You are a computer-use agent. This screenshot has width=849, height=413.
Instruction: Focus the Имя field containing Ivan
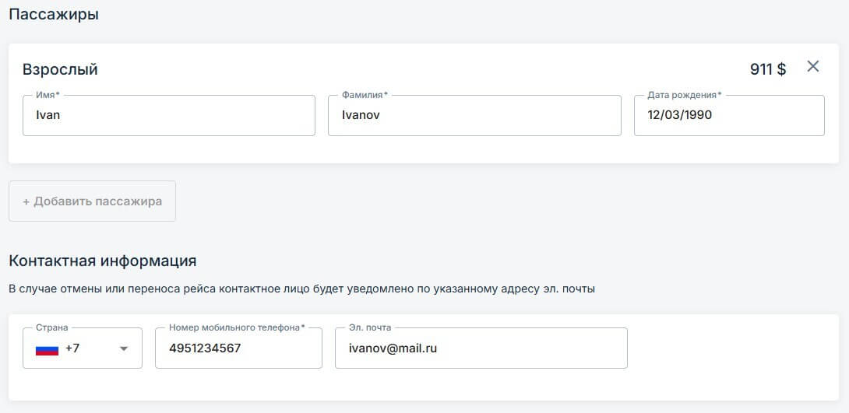click(169, 115)
